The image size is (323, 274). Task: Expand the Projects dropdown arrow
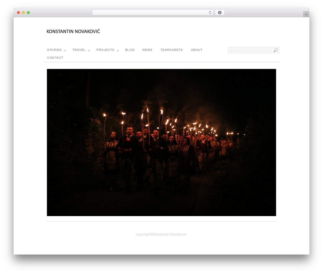tap(118, 51)
